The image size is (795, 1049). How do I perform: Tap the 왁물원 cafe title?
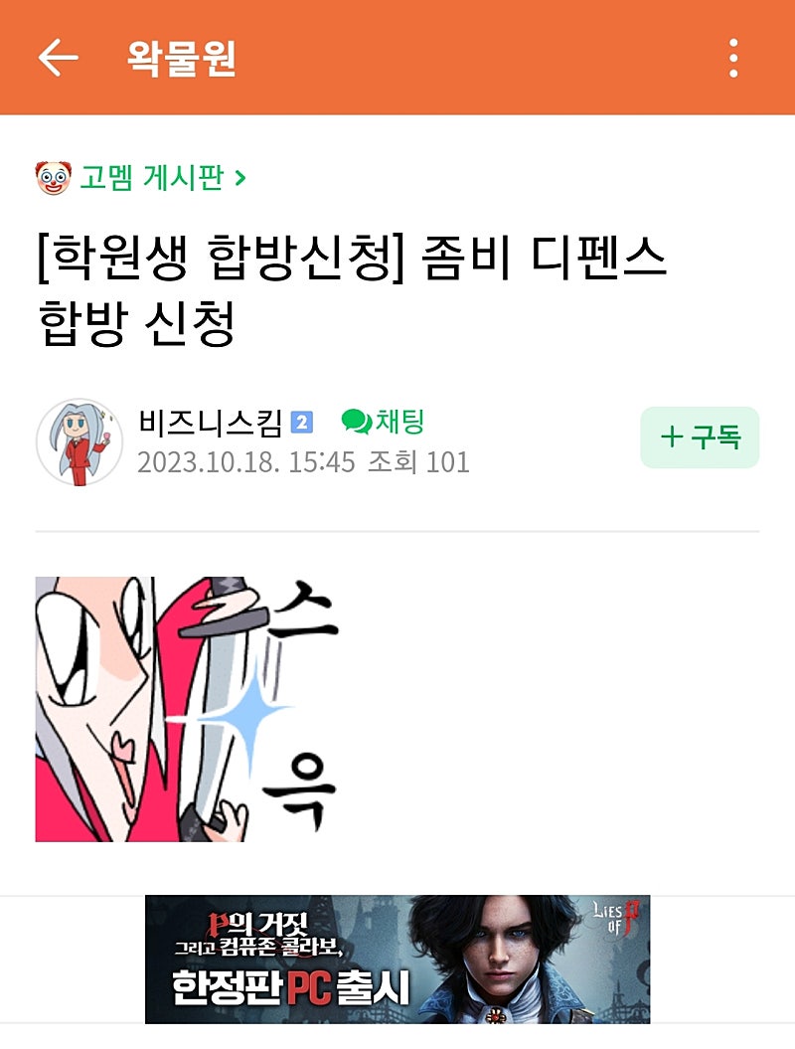click(x=181, y=59)
